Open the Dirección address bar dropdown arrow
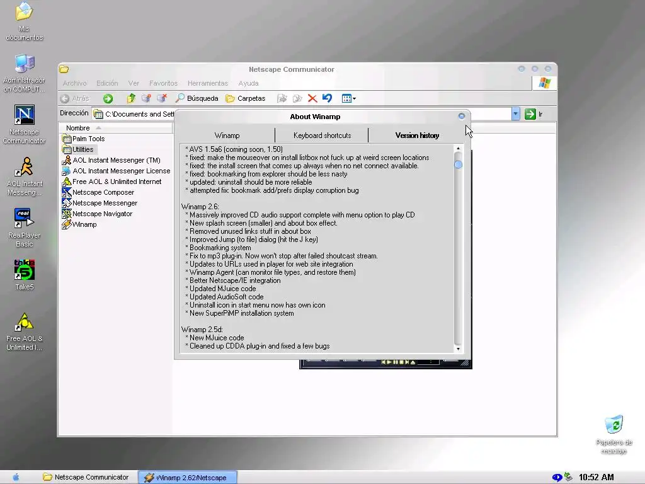The height and width of the screenshot is (484, 645). (x=515, y=114)
